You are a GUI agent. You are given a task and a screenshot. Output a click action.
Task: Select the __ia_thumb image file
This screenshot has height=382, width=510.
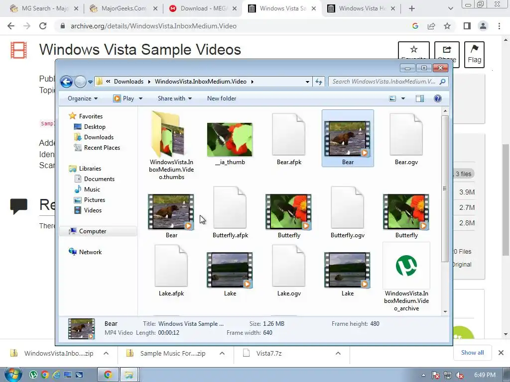pos(230,143)
